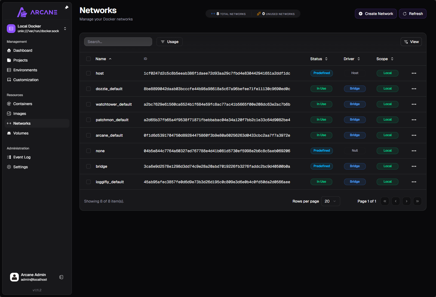The image size is (436, 297).
Task: Open actions menu for dozzle_default row
Action: [x=414, y=89]
